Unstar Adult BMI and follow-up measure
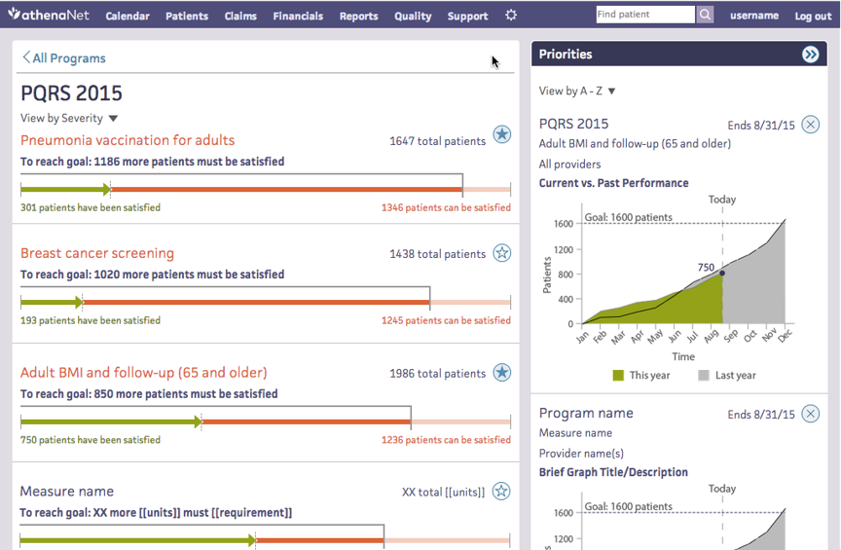The height and width of the screenshot is (550, 841). click(x=501, y=372)
